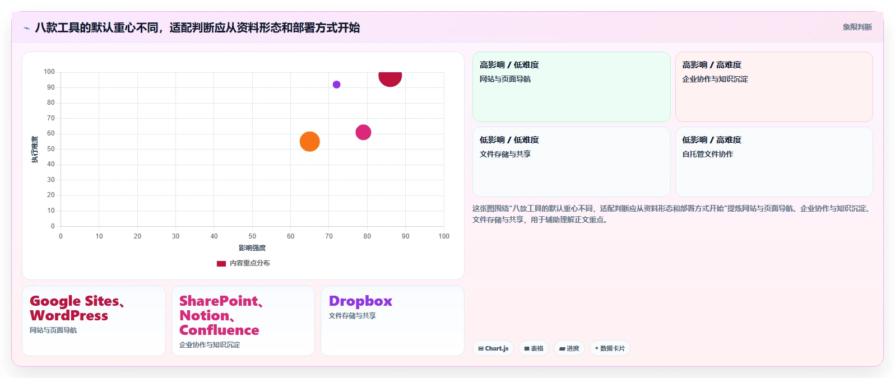This screenshot has width=895, height=378.
Task: Click the icon inside 表格 chip
Action: click(527, 349)
